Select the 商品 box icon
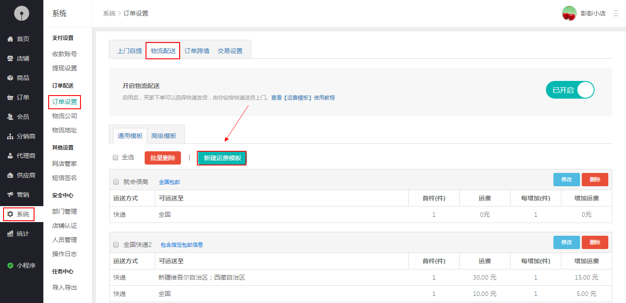The height and width of the screenshot is (303, 626). 10,78
